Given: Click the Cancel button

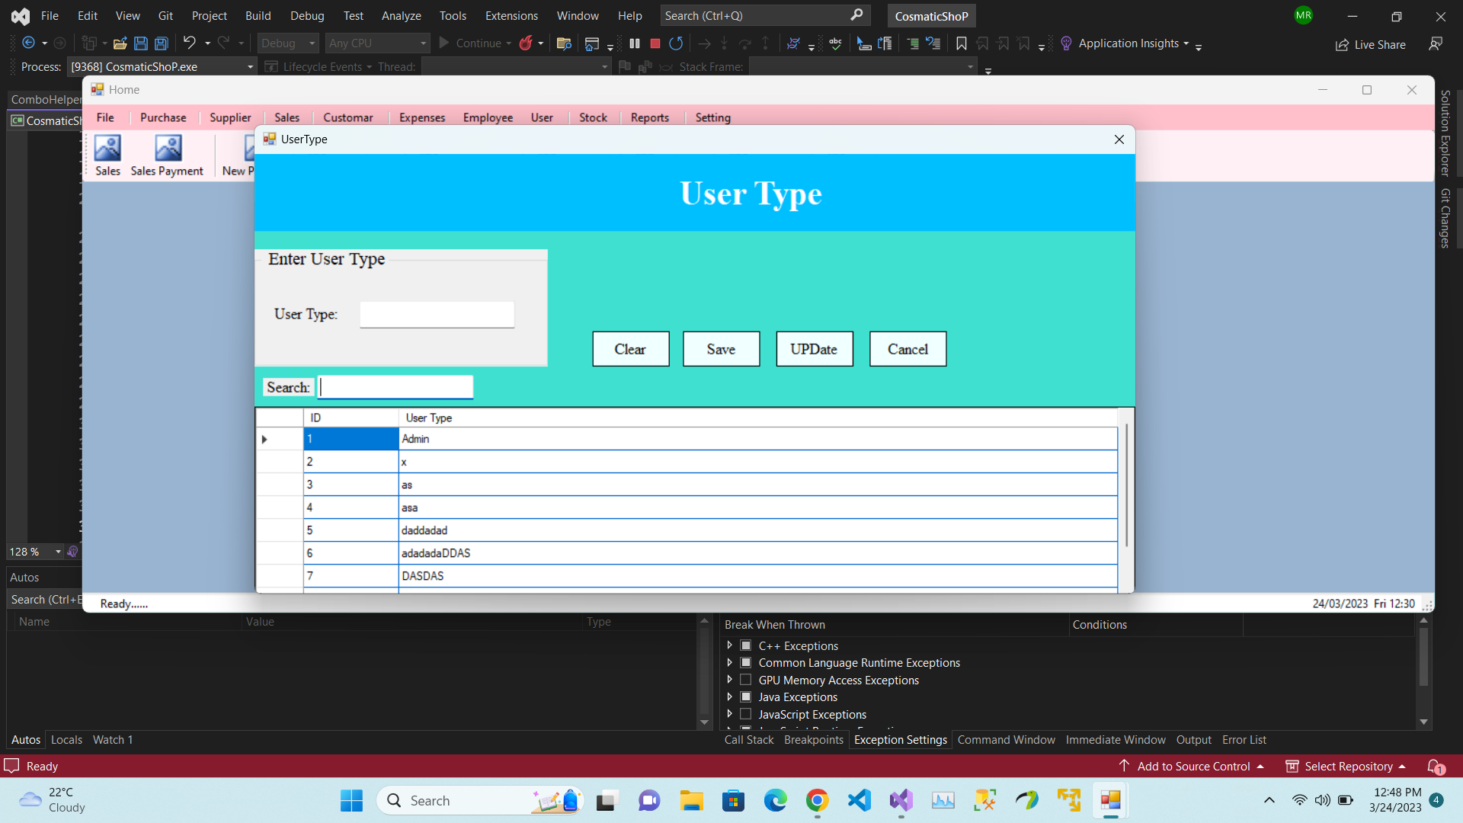Looking at the screenshot, I should tap(908, 349).
